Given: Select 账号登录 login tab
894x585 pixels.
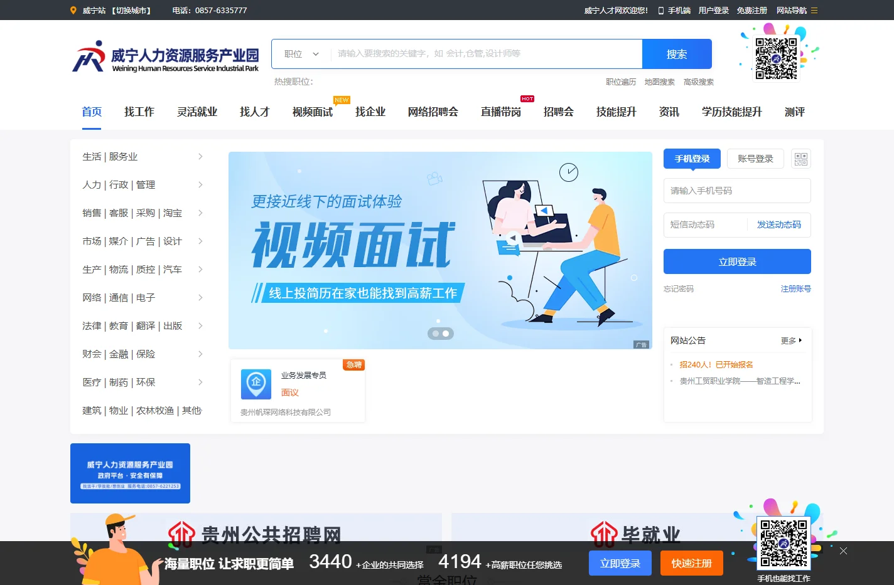Looking at the screenshot, I should click(756, 159).
